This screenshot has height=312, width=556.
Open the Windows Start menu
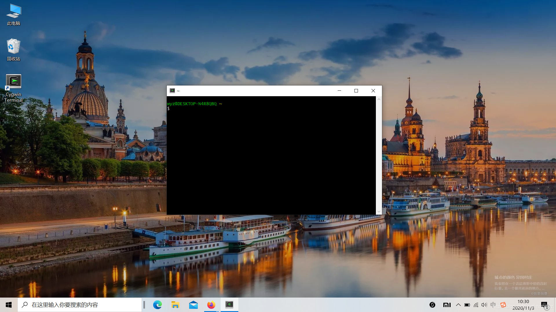pyautogui.click(x=9, y=305)
